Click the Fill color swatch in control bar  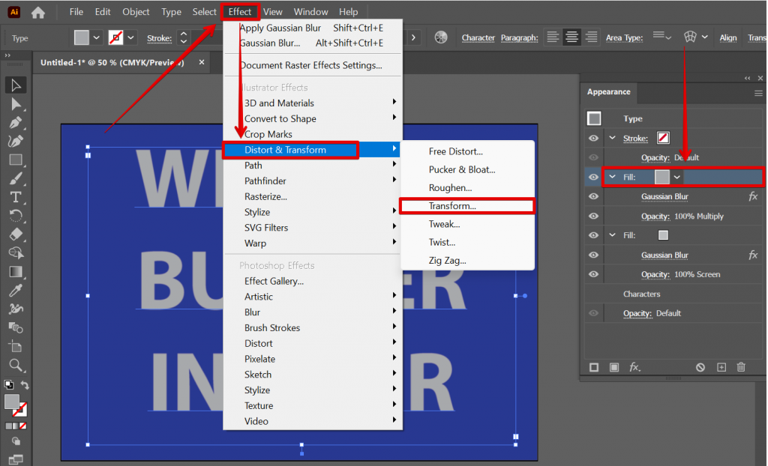[x=81, y=36]
